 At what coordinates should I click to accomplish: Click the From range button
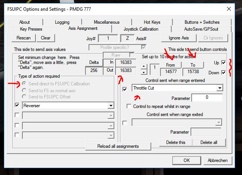(x=170, y=65)
